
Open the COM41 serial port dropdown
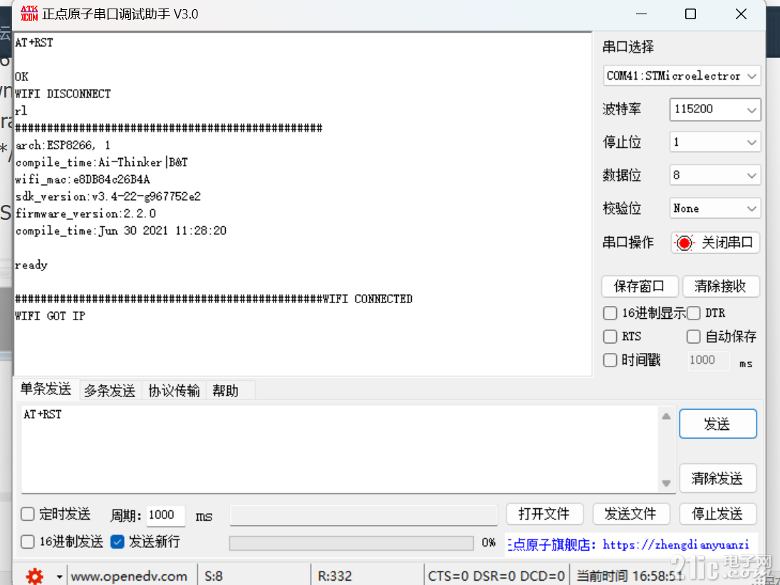(682, 76)
